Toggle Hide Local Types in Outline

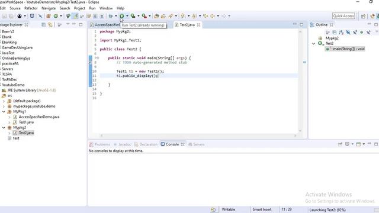coord(368,32)
